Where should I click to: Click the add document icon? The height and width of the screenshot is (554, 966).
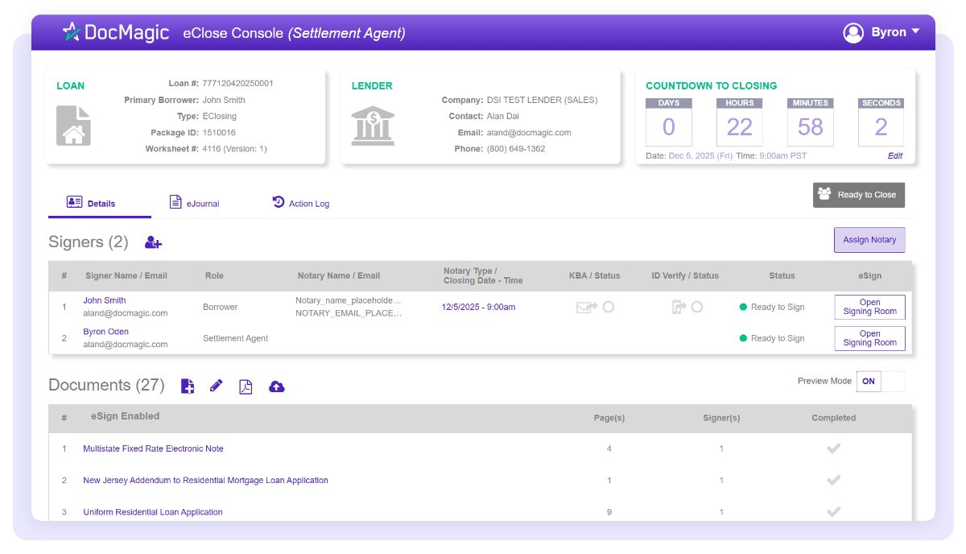(188, 387)
